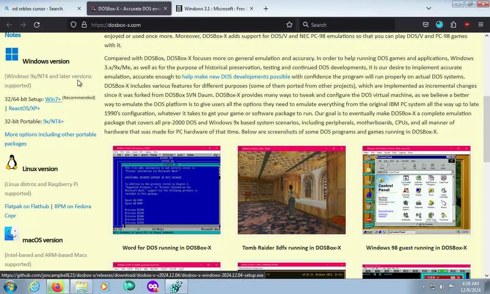This screenshot has height=294, width=490.
Task: Follow help make new DOS developments possible link
Action: click(236, 77)
